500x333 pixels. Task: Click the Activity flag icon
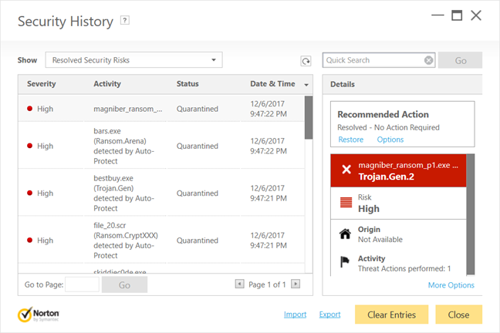coord(345,262)
